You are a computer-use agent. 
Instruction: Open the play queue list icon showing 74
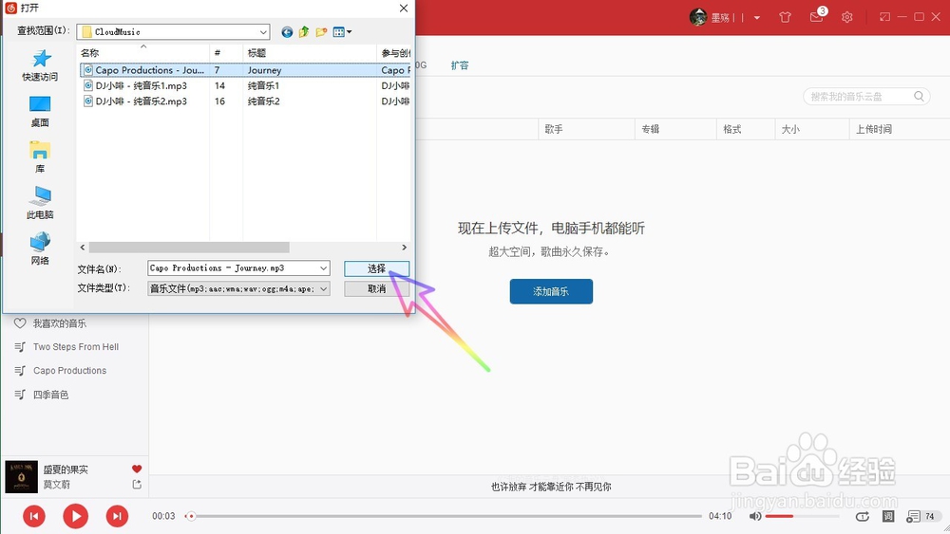pyautogui.click(x=921, y=516)
